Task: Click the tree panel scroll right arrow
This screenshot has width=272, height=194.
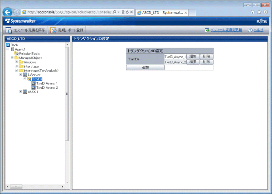Action: click(x=63, y=187)
